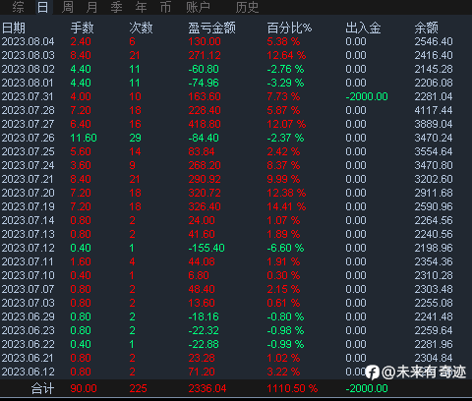The image size is (472, 401).
Task: Click percentage -6.60 %
Action: [285, 248]
